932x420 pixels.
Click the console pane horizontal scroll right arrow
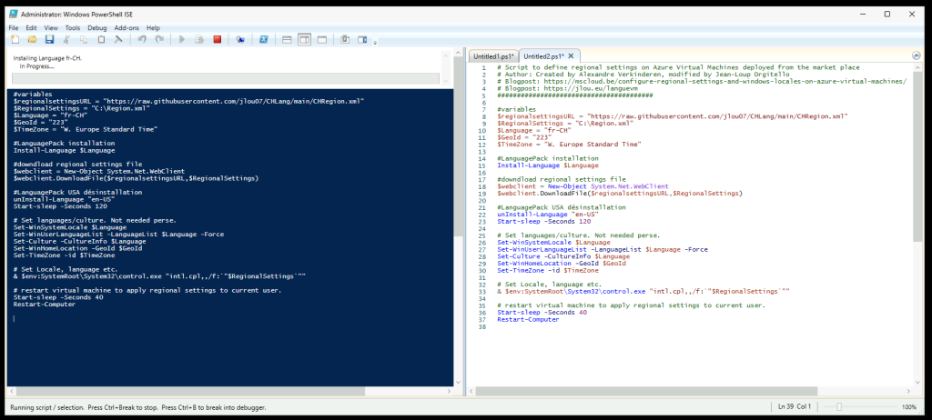(449, 391)
